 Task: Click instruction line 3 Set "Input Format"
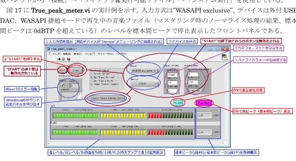pos(103,77)
